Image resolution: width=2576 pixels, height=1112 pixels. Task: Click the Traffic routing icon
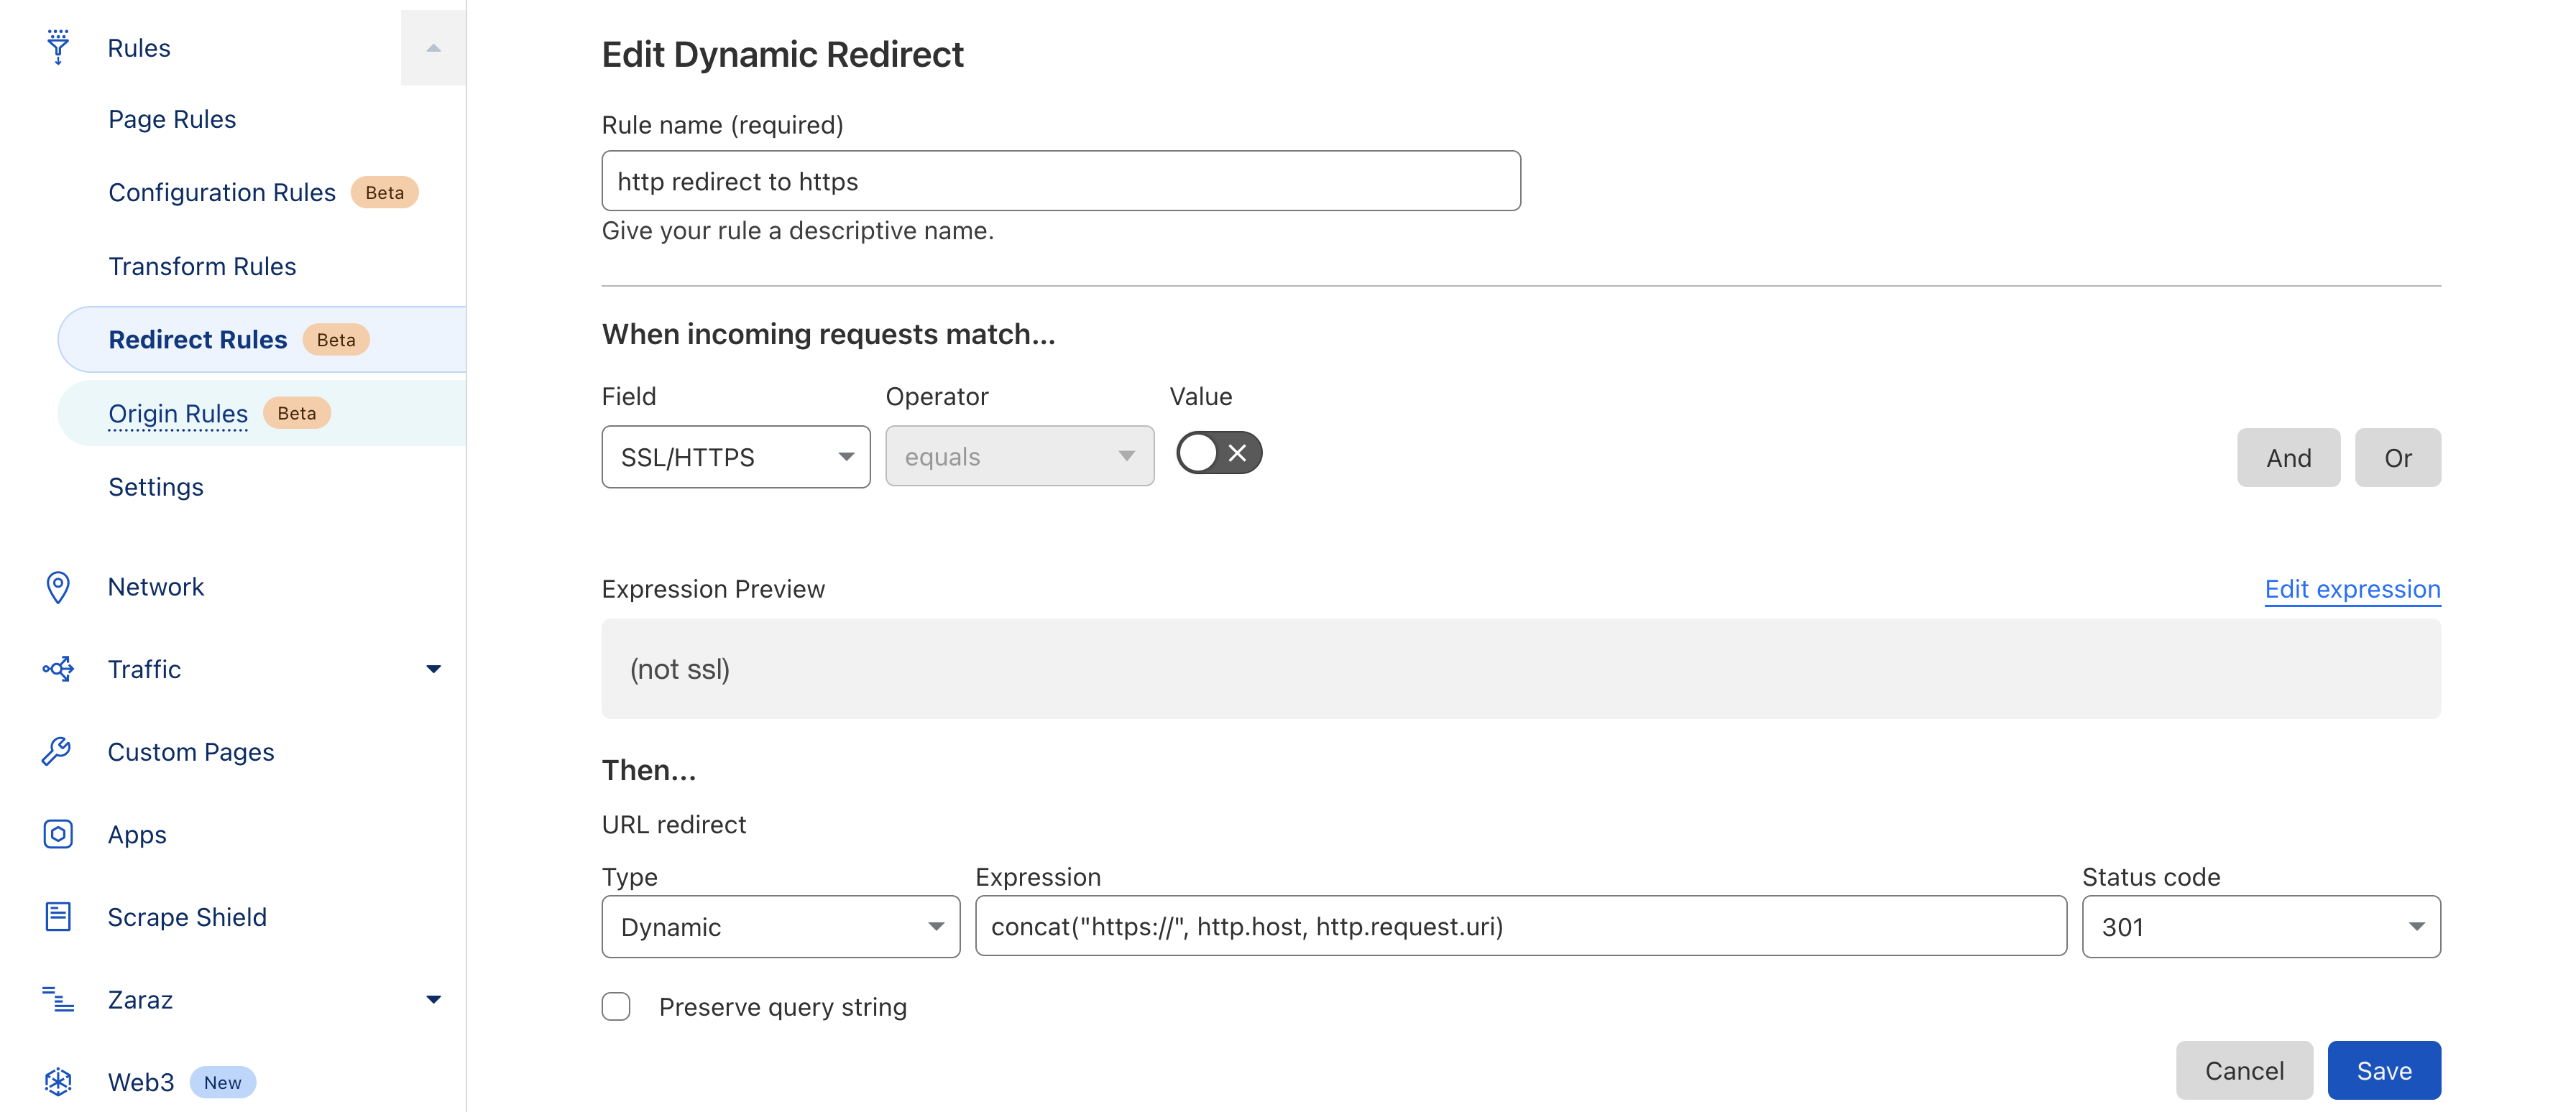(x=58, y=668)
